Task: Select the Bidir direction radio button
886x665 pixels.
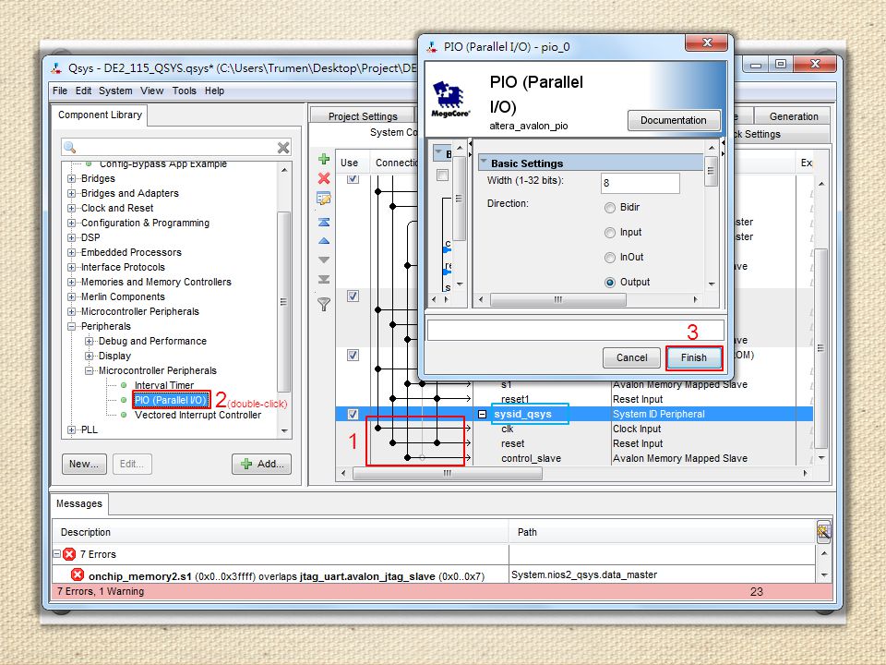Action: pos(610,208)
